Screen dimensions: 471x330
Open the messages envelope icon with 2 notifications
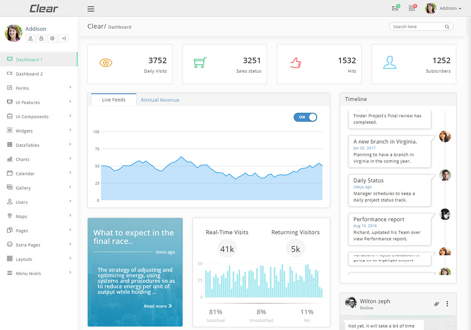click(395, 8)
